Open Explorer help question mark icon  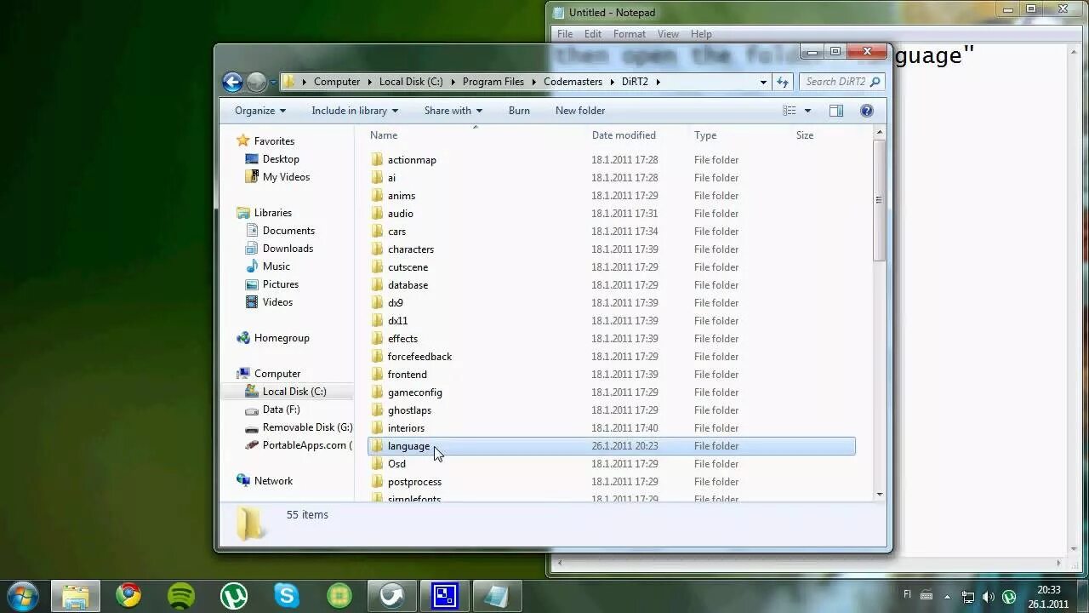coord(867,111)
